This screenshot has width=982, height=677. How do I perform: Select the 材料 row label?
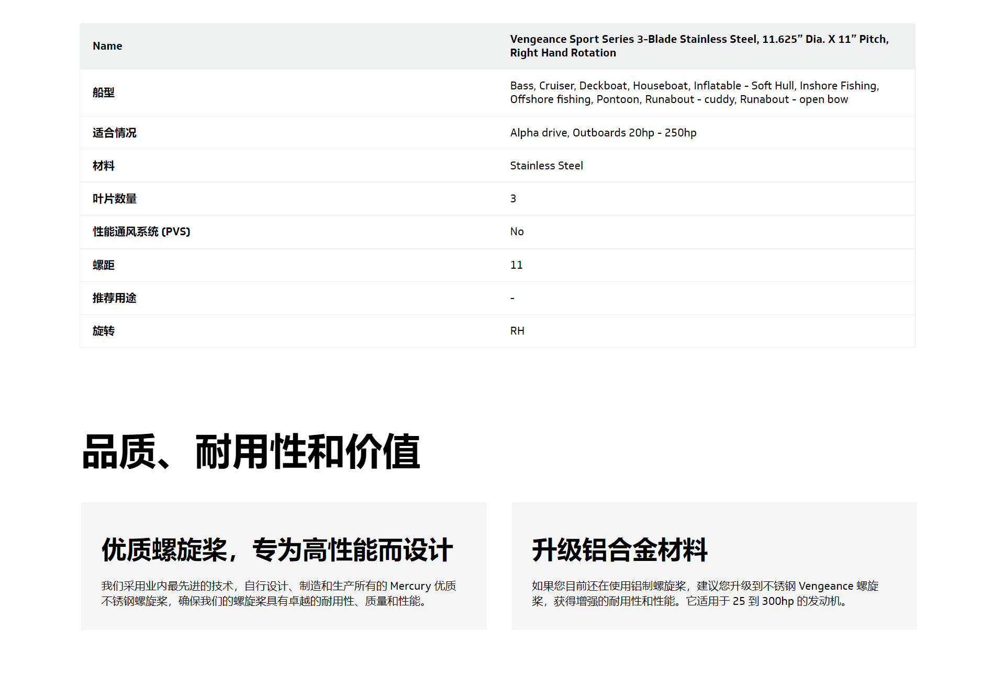[x=104, y=166]
